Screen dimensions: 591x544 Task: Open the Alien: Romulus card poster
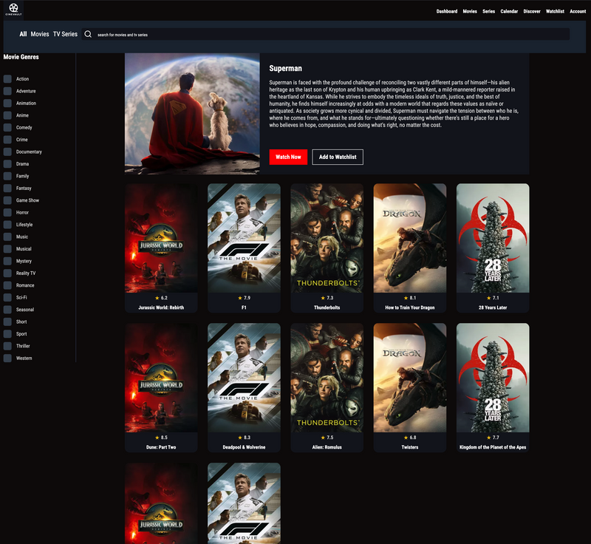pyautogui.click(x=327, y=378)
